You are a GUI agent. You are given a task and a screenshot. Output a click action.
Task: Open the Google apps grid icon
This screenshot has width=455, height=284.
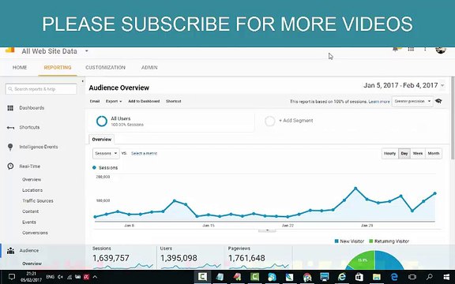(x=411, y=49)
